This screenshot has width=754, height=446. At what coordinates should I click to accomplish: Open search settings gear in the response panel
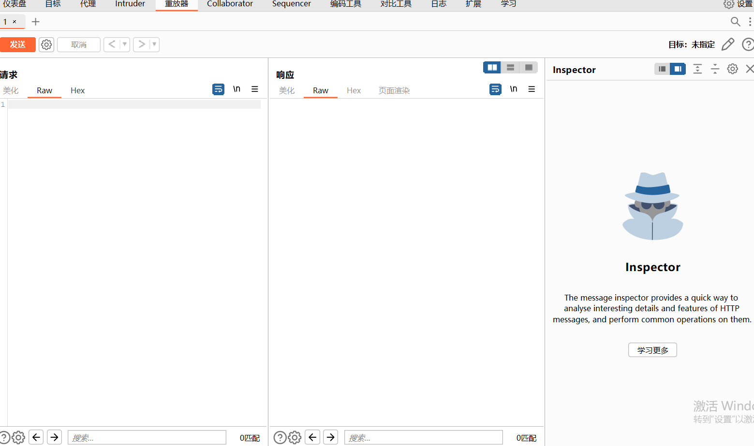pyautogui.click(x=295, y=437)
